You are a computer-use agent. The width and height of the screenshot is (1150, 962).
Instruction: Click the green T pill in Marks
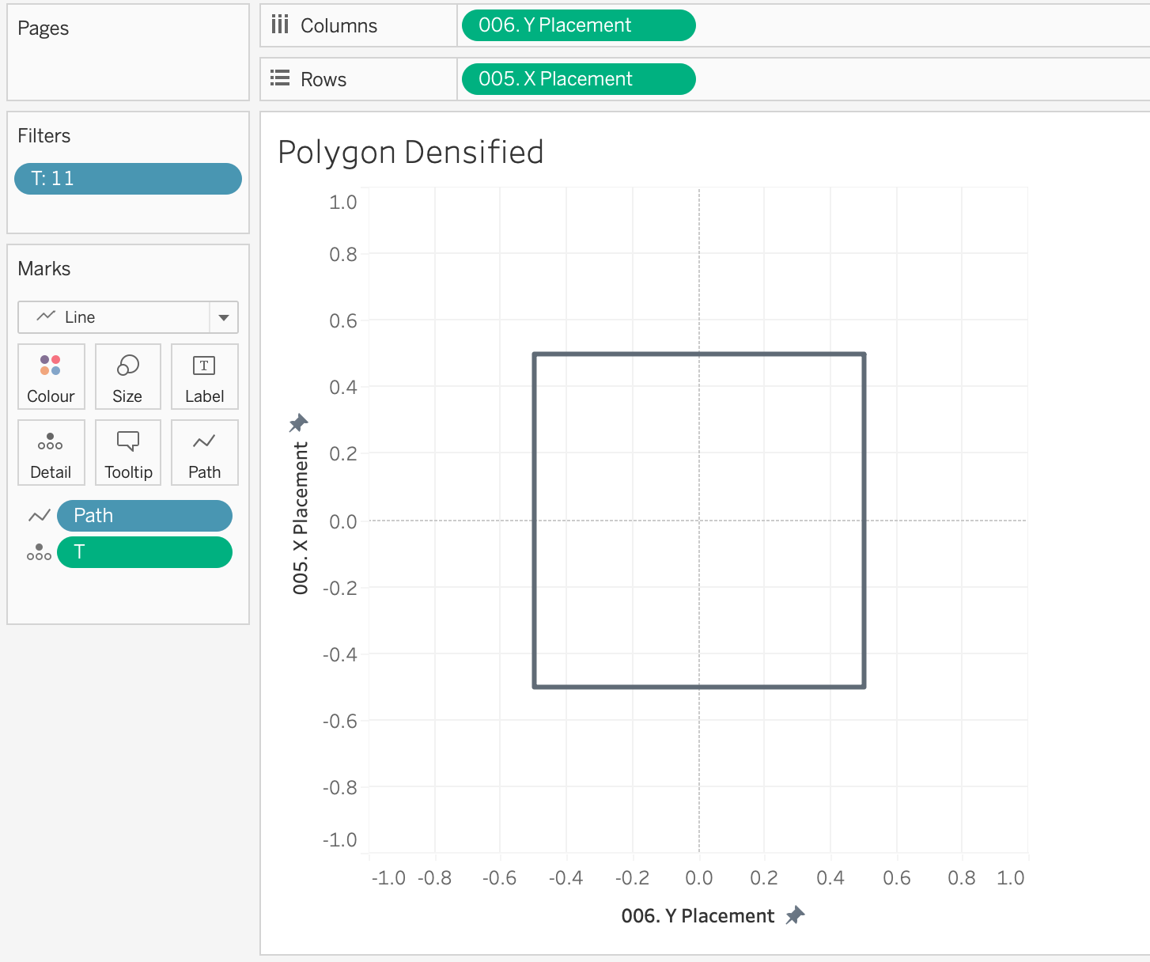(145, 552)
